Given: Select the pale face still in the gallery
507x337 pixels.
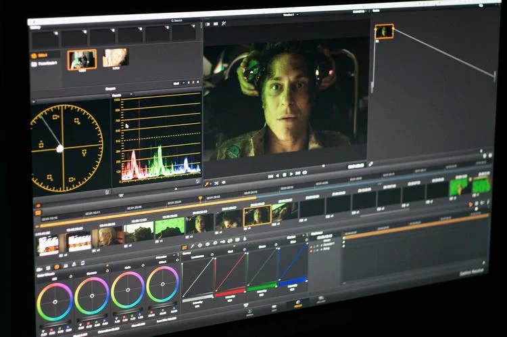Looking at the screenshot, I should (115, 58).
